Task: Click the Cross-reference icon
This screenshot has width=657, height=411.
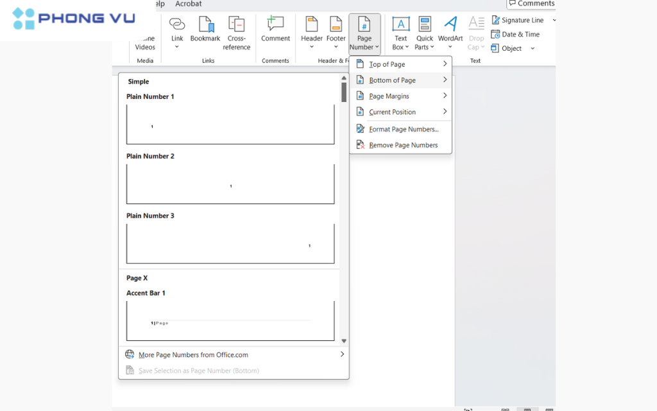Action: (x=236, y=24)
